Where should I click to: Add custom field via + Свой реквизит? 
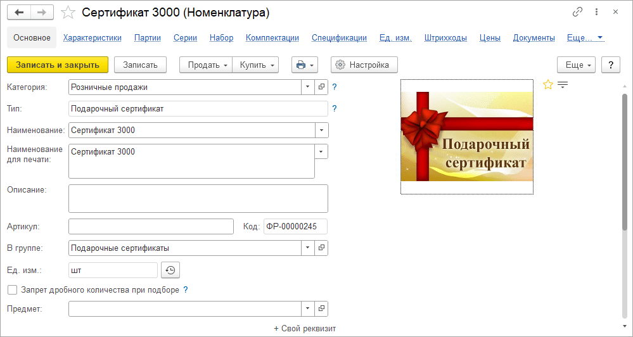point(305,329)
